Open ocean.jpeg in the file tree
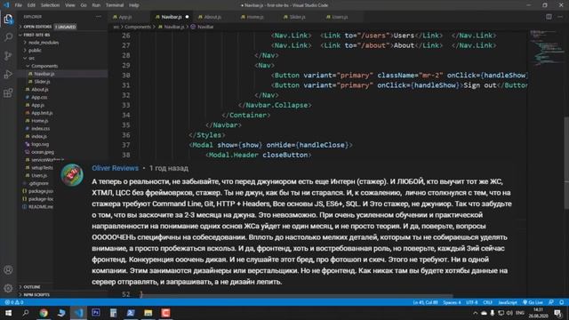The image size is (569, 320). click(x=42, y=152)
